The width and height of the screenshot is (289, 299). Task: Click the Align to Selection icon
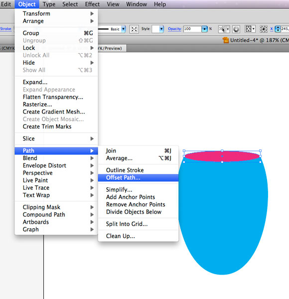[248, 29]
